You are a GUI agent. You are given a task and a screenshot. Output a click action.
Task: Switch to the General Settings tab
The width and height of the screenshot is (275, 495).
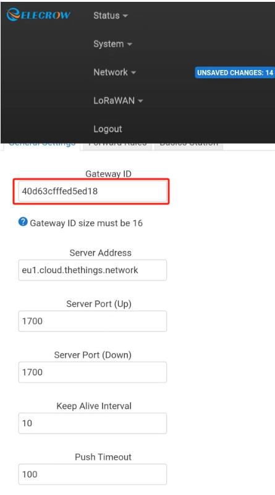(42, 145)
